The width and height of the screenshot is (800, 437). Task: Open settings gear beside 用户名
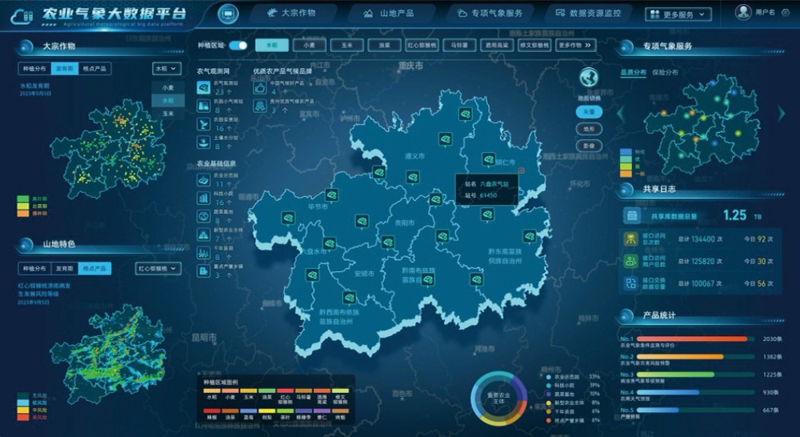786,12
